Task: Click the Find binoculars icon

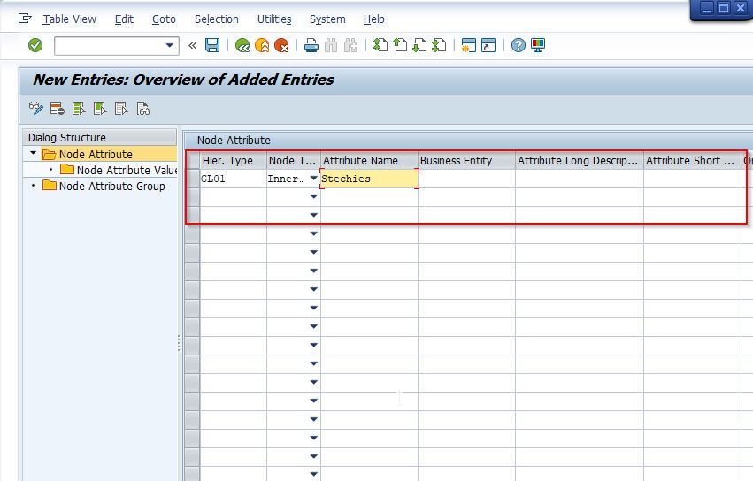Action: 331,46
